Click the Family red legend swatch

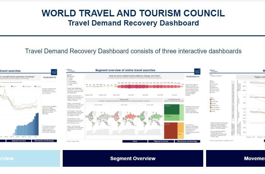(12, 86)
